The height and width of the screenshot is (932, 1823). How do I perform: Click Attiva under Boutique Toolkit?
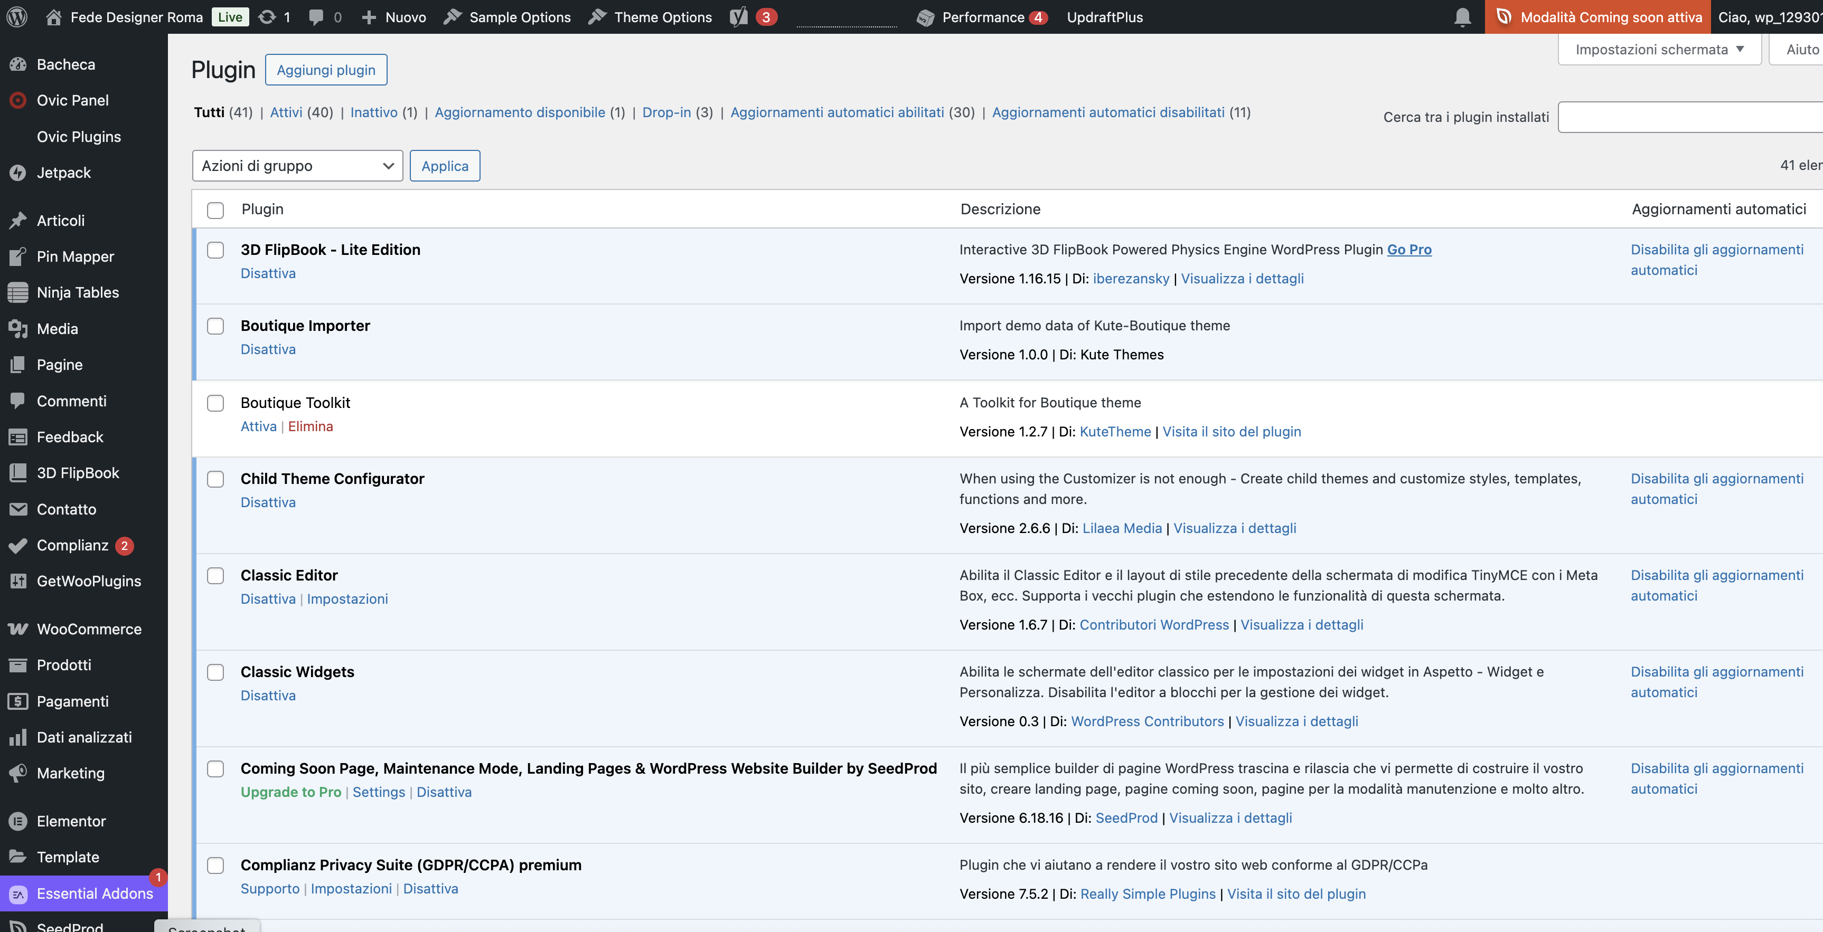[258, 426]
